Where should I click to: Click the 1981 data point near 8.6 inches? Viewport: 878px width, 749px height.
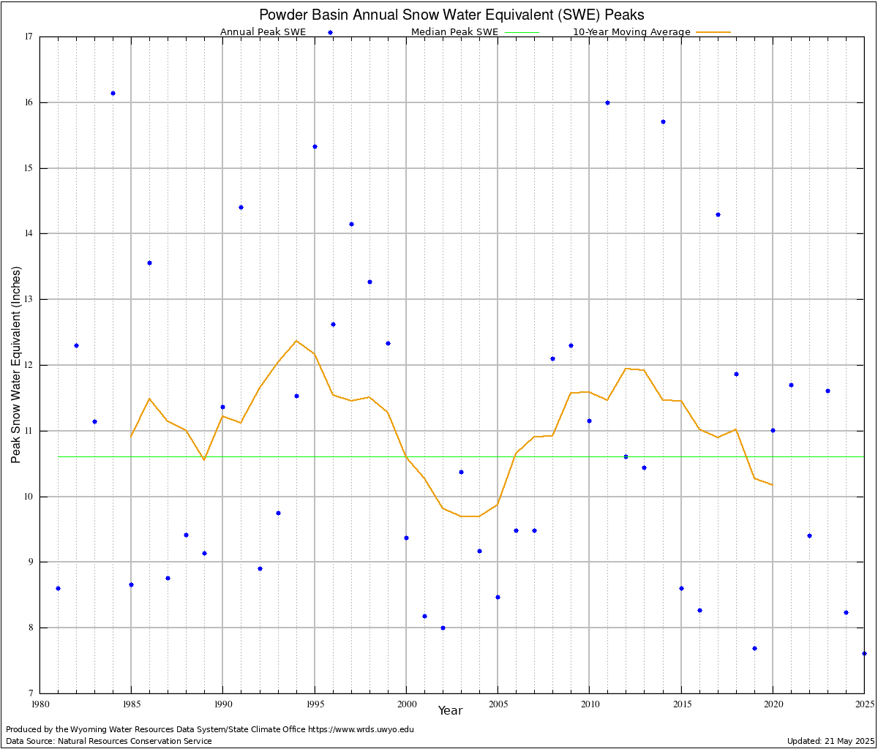[58, 588]
